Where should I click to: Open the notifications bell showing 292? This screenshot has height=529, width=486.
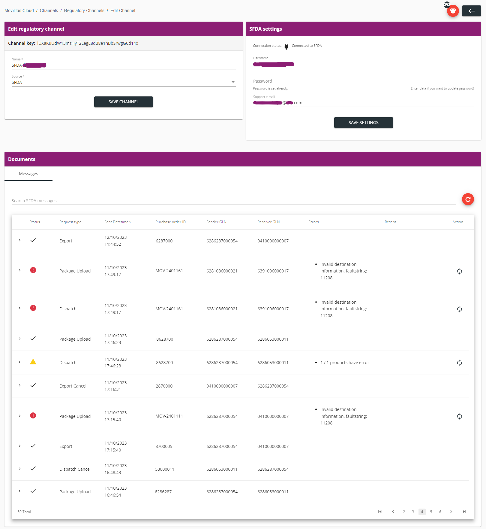click(453, 11)
